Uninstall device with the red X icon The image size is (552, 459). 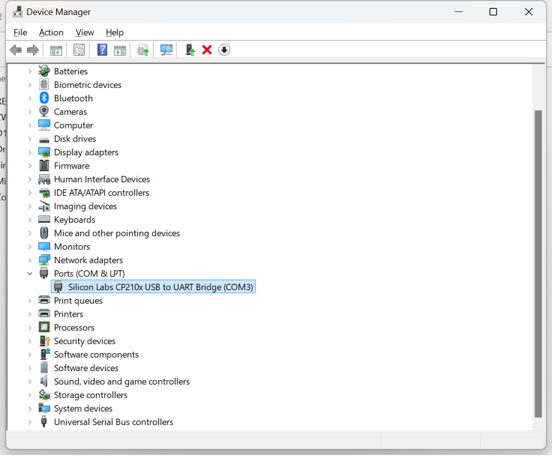tap(207, 49)
